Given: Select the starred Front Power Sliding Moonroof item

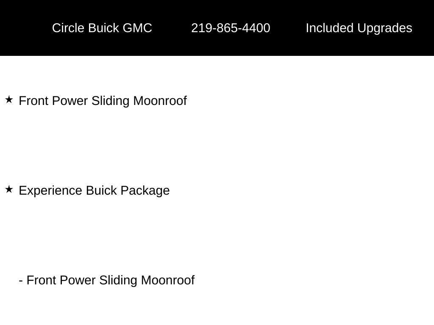Looking at the screenshot, I should click(103, 101).
